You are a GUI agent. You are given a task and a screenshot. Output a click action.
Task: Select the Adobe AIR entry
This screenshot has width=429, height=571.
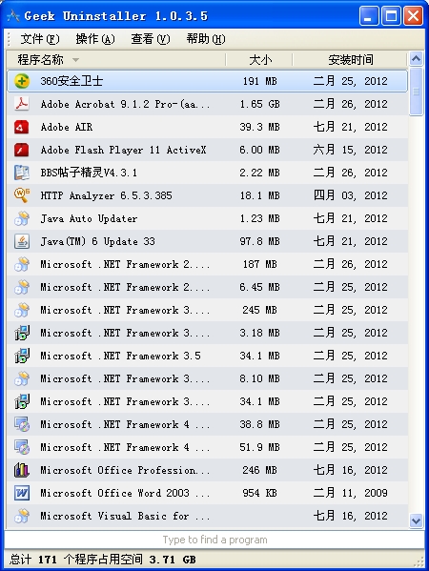click(x=207, y=127)
